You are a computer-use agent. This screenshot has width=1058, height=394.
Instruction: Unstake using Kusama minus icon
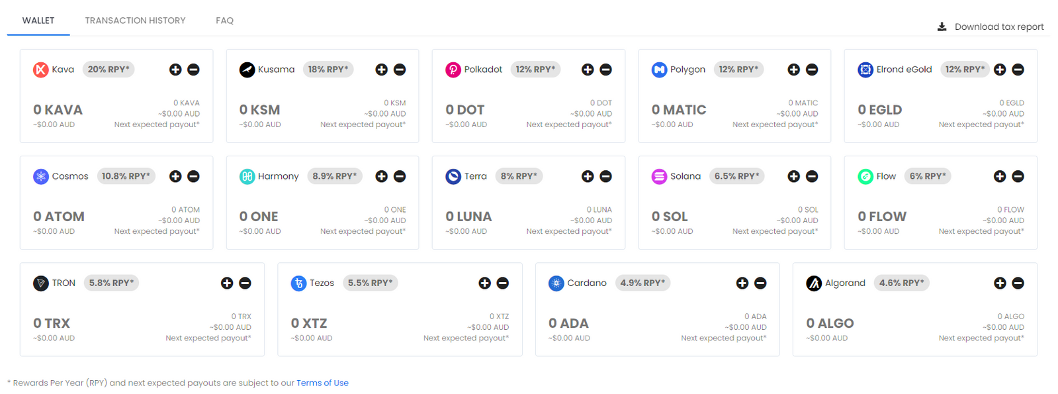point(400,70)
